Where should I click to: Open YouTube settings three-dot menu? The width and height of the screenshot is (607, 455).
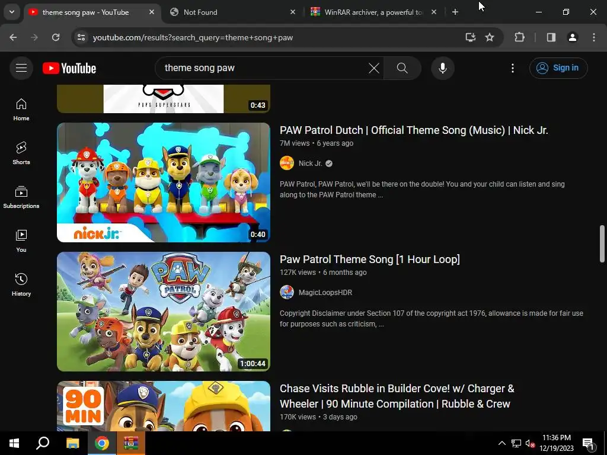[x=513, y=68]
